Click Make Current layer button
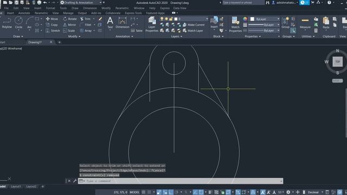This screenshot has height=195, width=347. [x=194, y=25]
